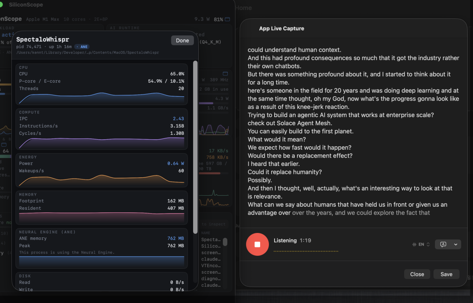Click the transcript line "Possibly."
Image resolution: width=473 pixels, height=303 pixels.
click(260, 180)
